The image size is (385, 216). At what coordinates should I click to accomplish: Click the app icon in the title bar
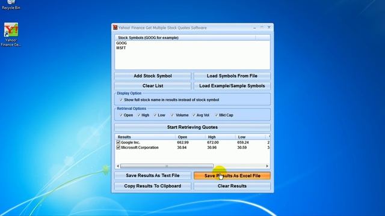pos(115,28)
